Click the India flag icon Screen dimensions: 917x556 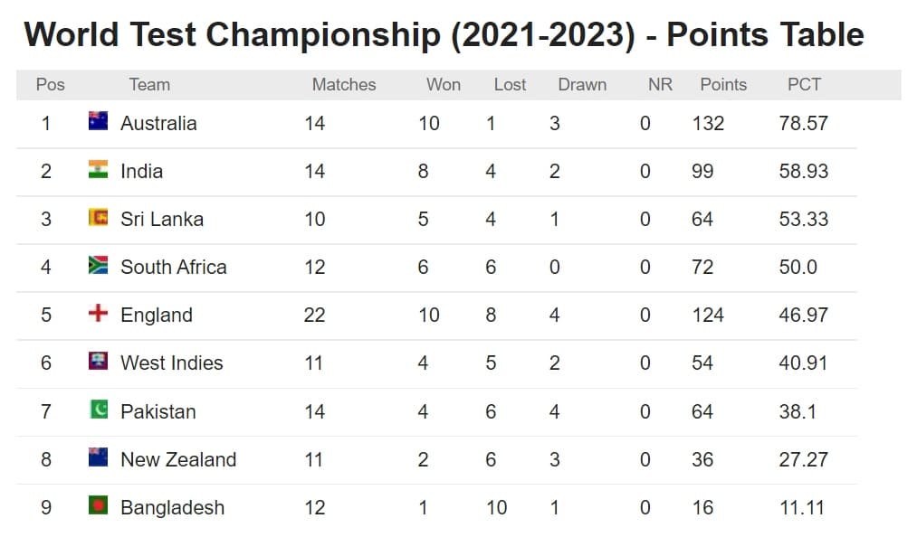click(99, 169)
